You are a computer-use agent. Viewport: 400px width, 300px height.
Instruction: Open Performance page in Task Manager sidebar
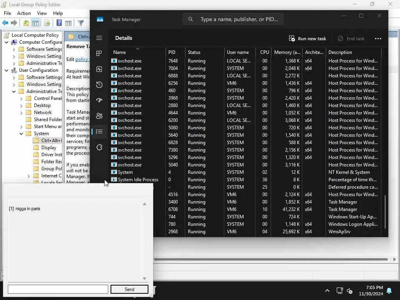[99, 69]
